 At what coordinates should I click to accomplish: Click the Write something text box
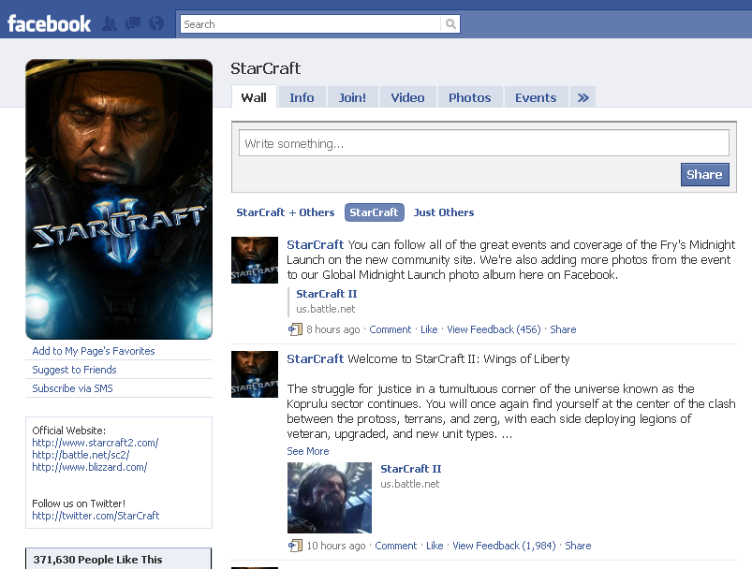484,143
